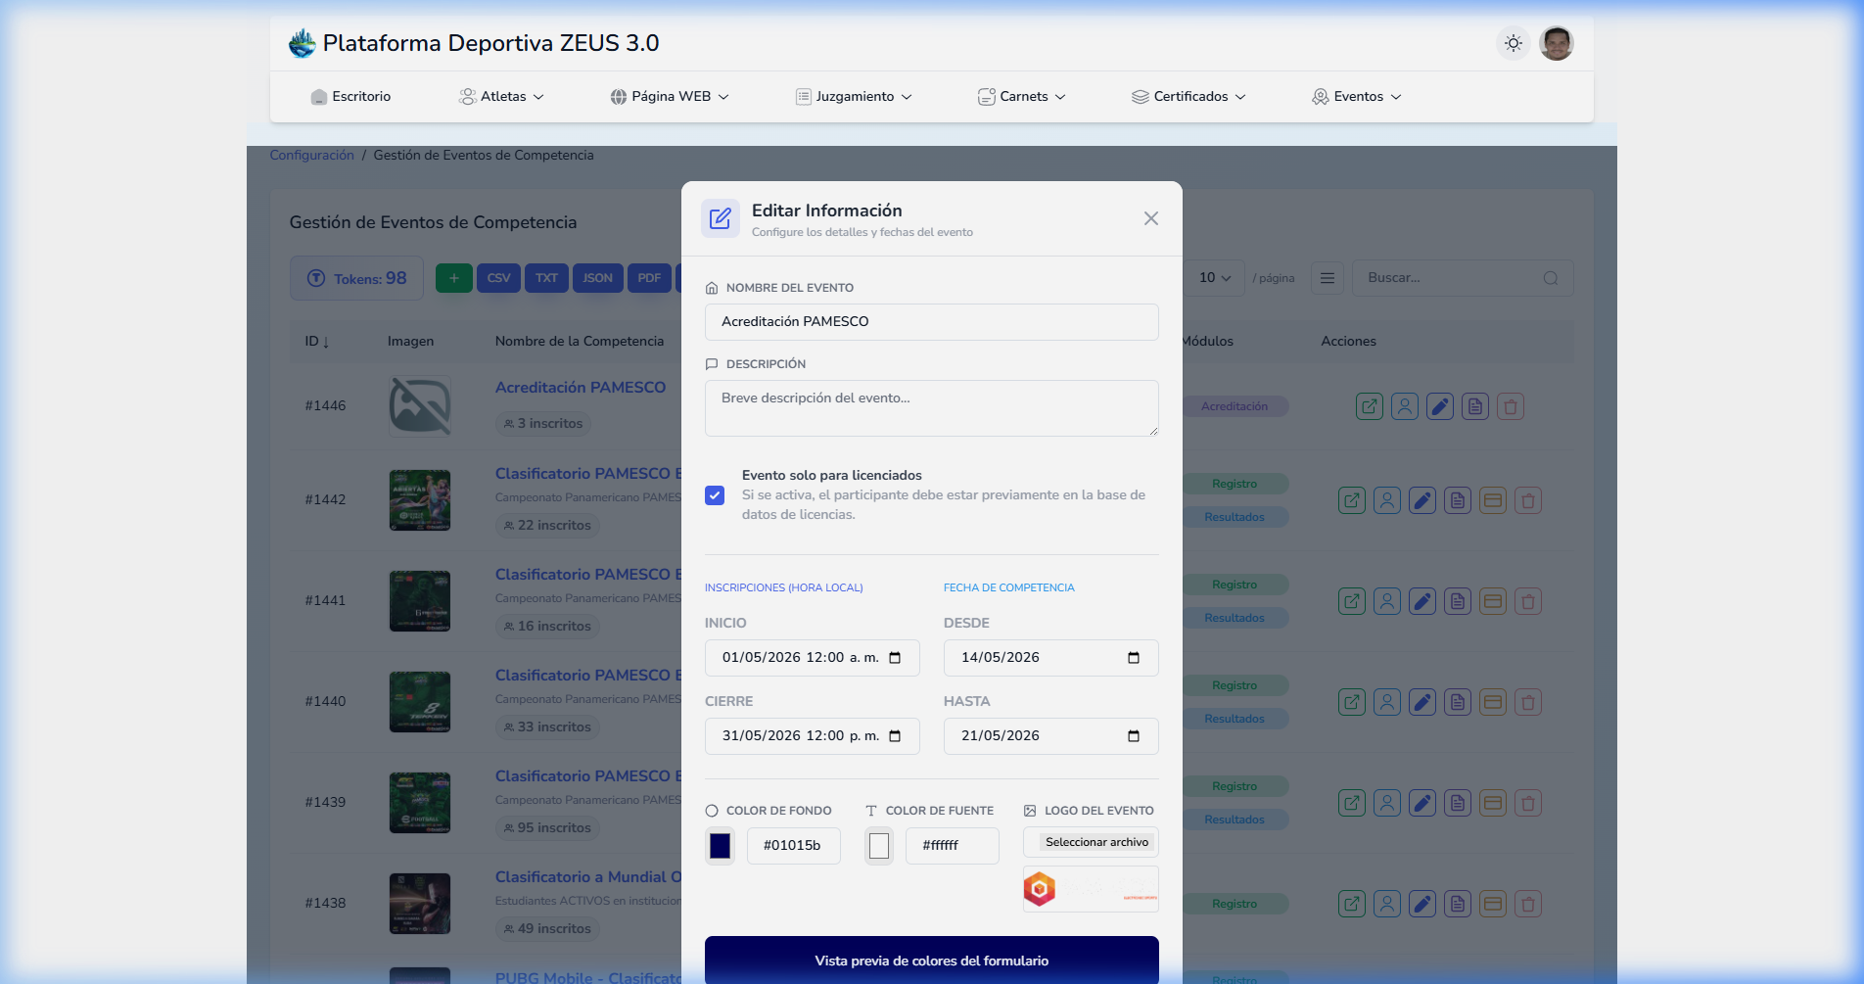
Task: Click Resultados badge for event #1442
Action: (x=1234, y=517)
